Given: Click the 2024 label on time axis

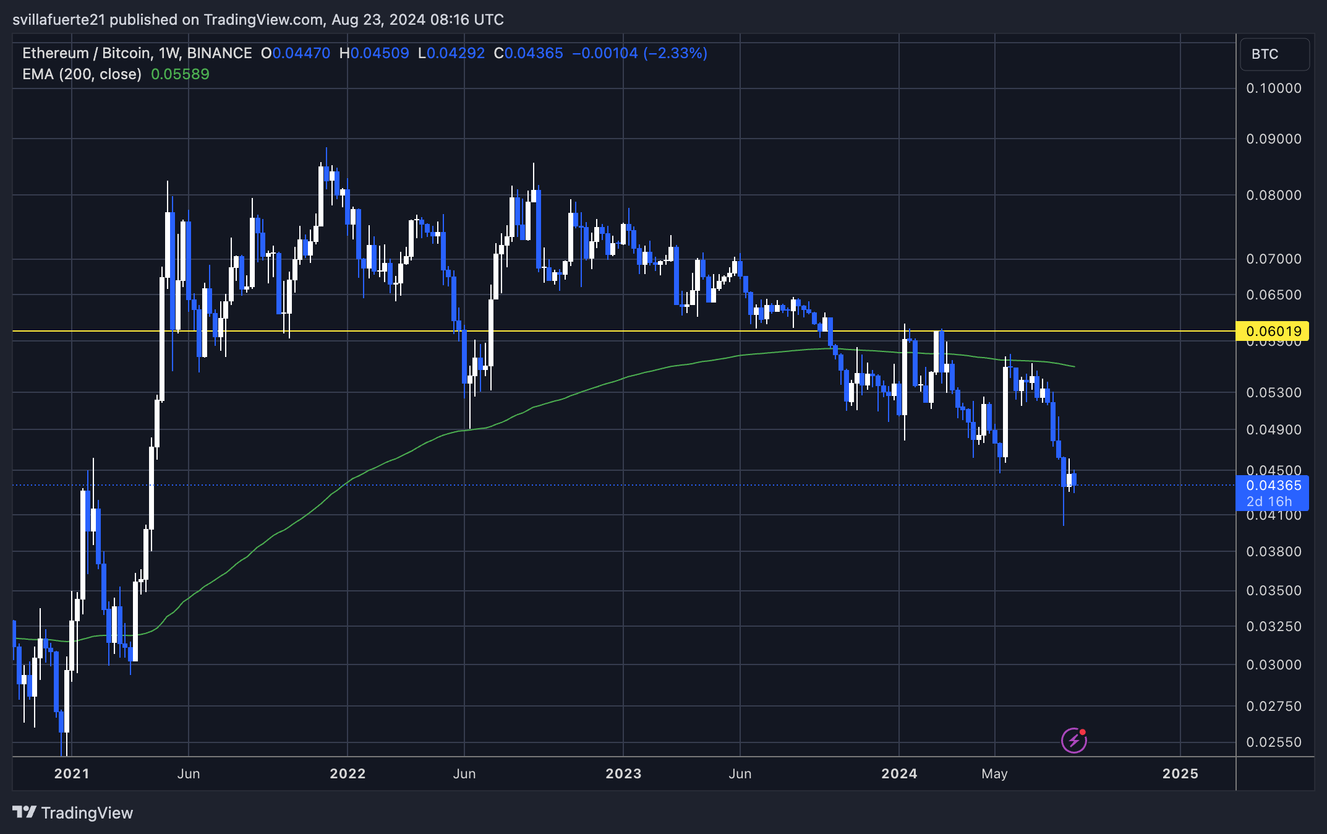Looking at the screenshot, I should tap(899, 773).
